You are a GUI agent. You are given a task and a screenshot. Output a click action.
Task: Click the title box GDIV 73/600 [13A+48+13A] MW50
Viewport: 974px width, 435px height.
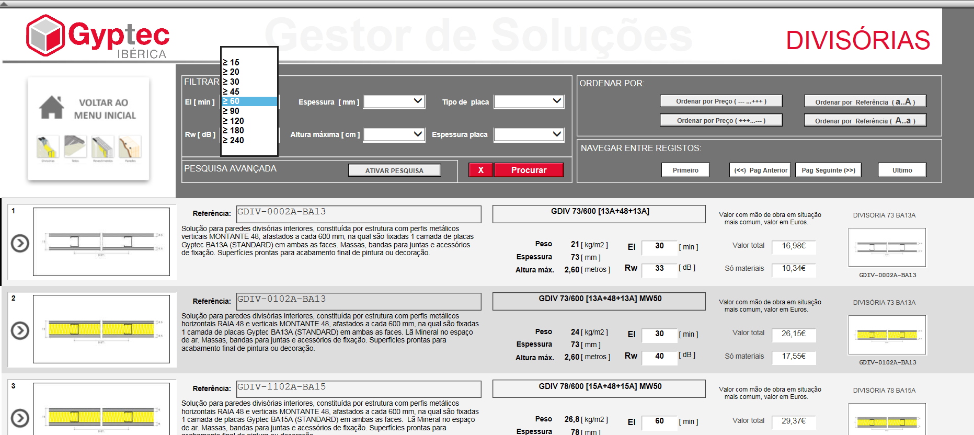point(599,301)
